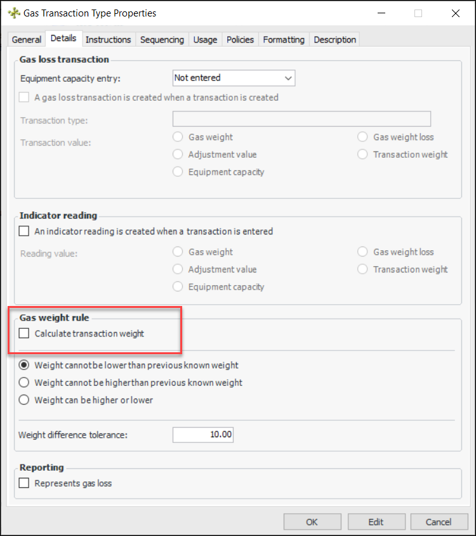Switch to the General tab
This screenshot has width=476, height=536.
click(x=27, y=39)
